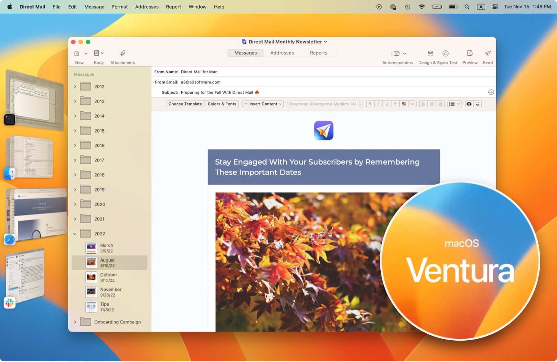The image size is (557, 362).
Task: Toggle underline formatting
Action: pyautogui.click(x=387, y=104)
